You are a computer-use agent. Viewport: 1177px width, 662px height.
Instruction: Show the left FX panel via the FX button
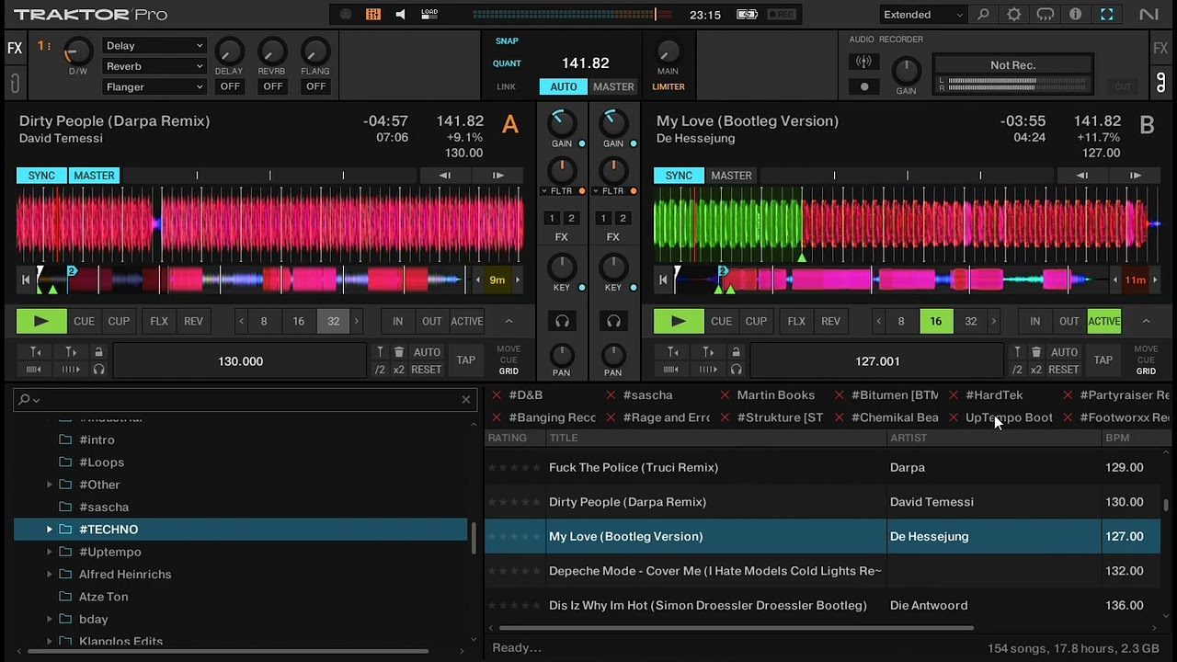tap(15, 49)
